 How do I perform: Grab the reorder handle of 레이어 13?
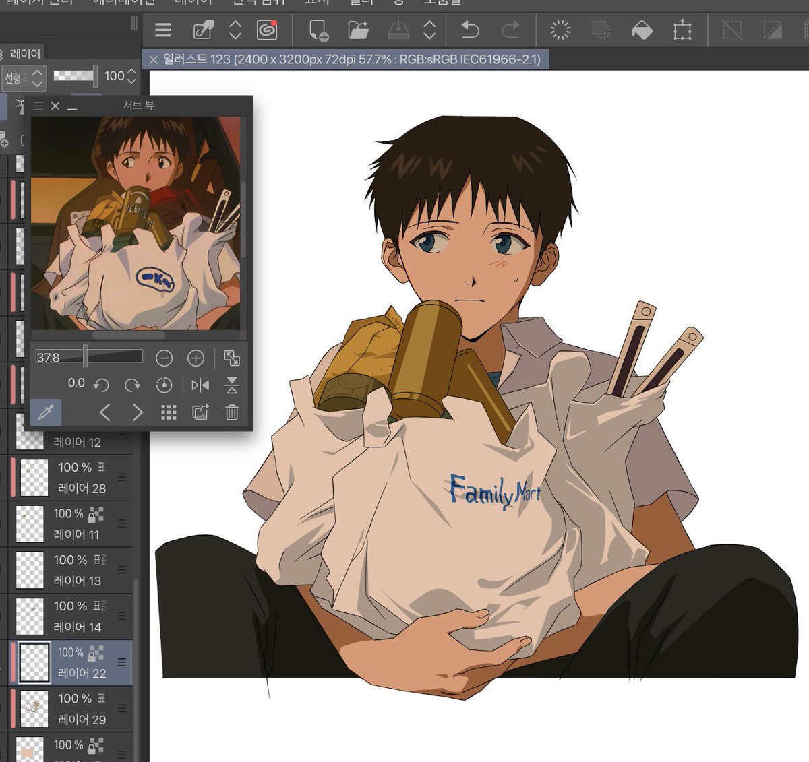click(x=122, y=569)
